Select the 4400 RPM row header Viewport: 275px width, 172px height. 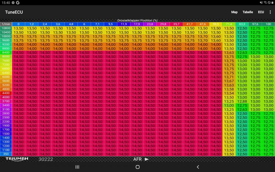point(6,93)
